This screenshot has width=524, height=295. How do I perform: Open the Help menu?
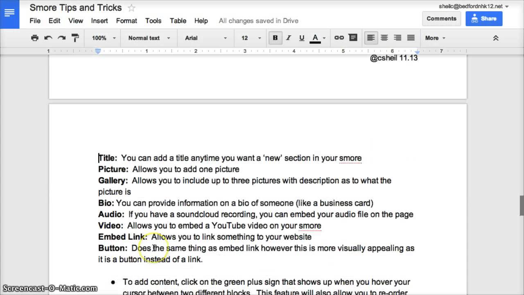201,20
